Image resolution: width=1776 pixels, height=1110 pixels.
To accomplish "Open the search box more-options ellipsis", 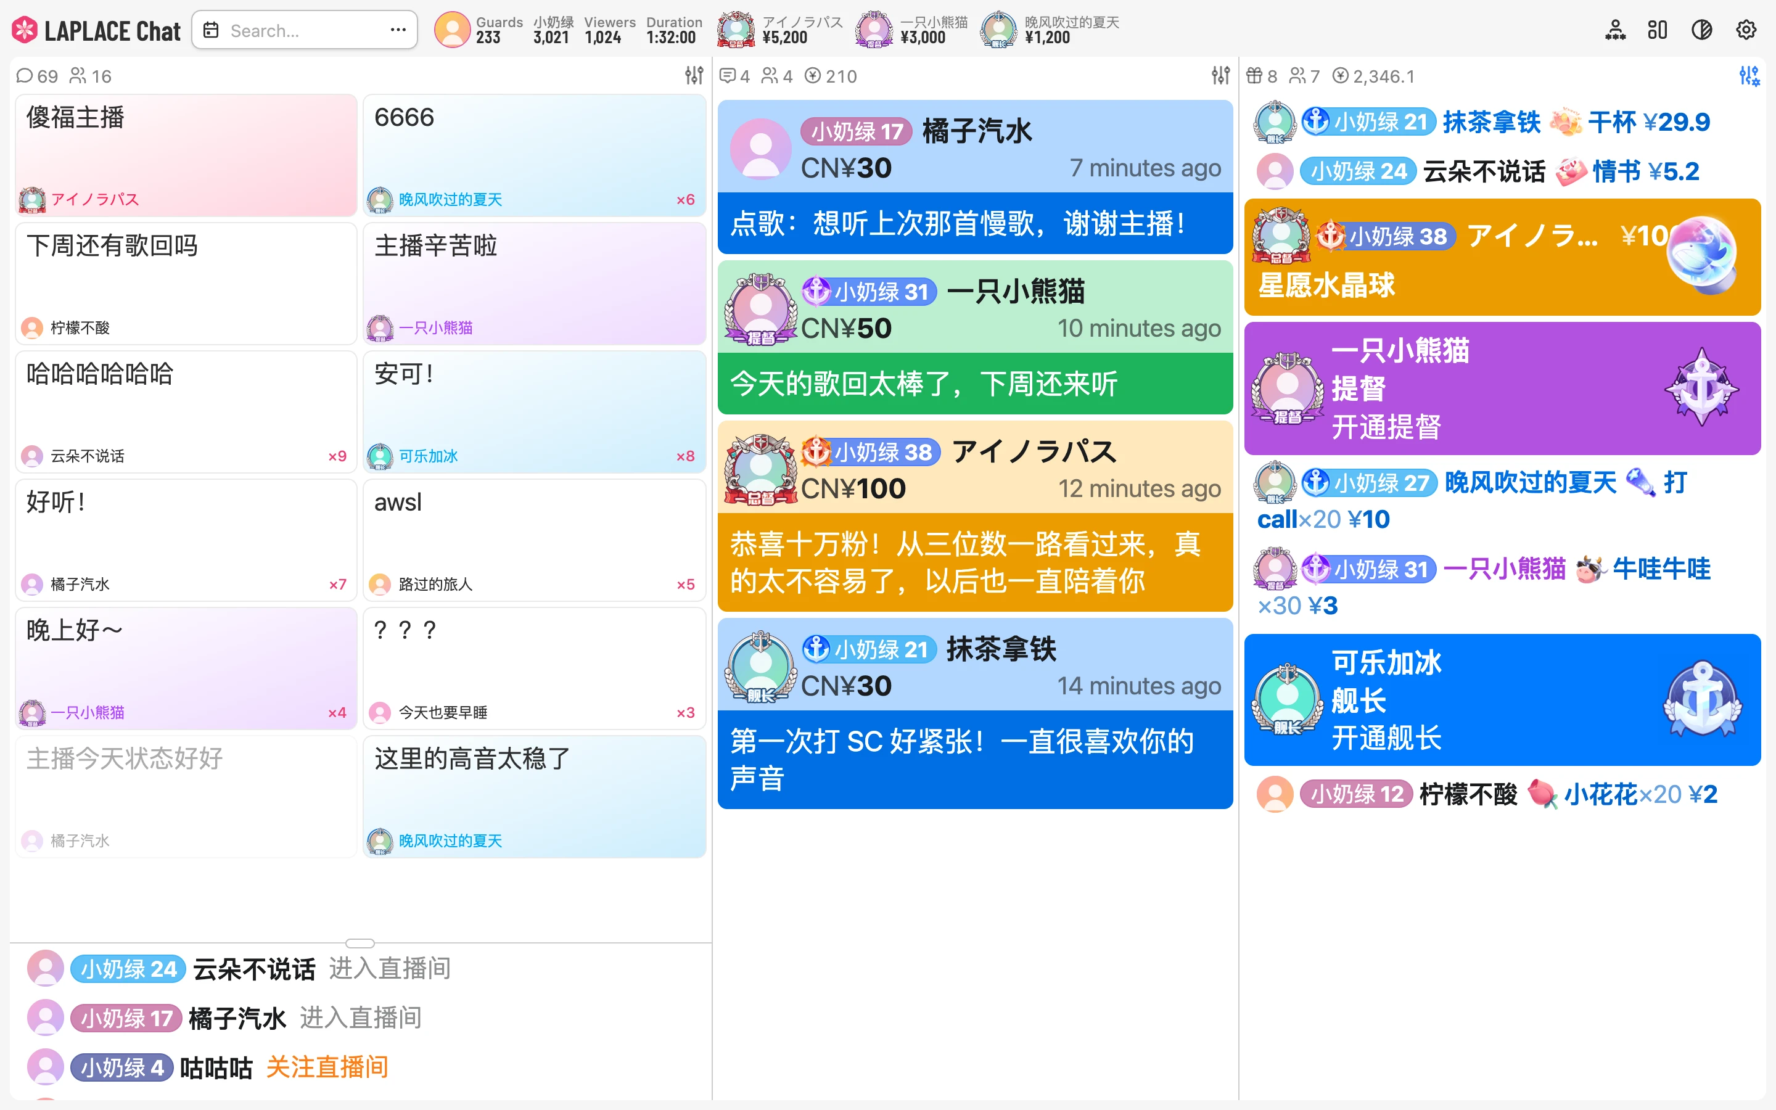I will click(x=398, y=30).
